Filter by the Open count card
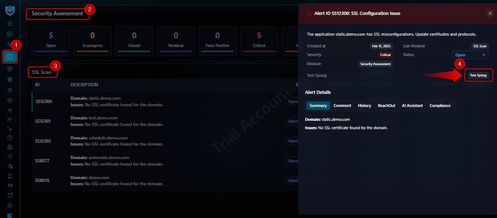 tap(51, 41)
